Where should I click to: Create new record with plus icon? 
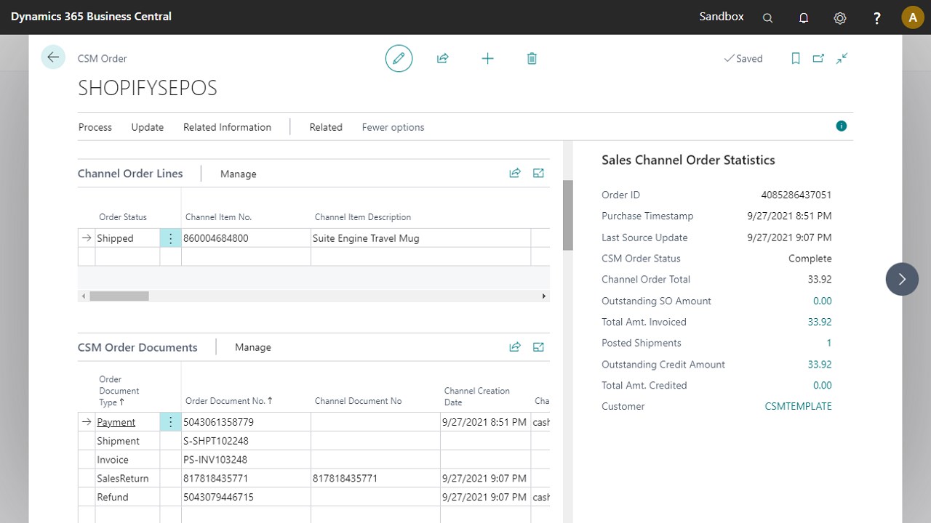[x=488, y=58]
